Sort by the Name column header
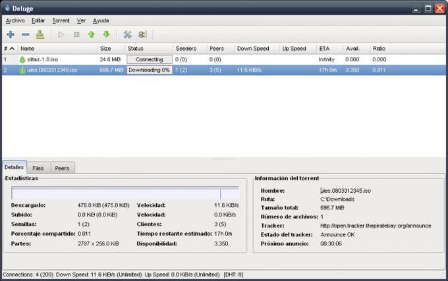The height and width of the screenshot is (281, 448). click(x=57, y=49)
